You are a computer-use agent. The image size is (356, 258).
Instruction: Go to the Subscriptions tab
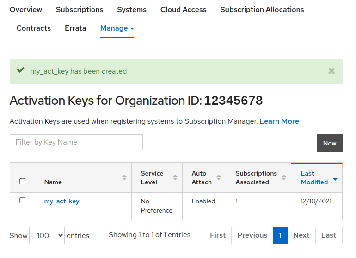click(80, 10)
